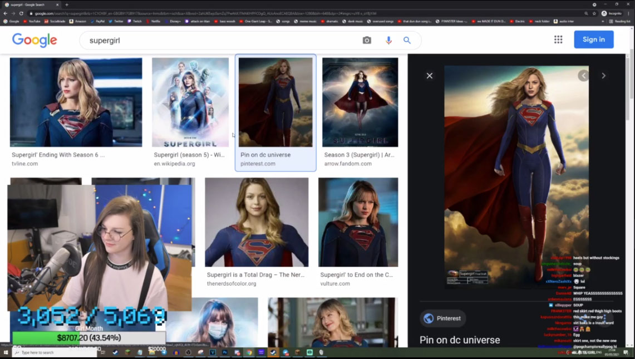This screenshot has width=635, height=359.
Task: Open the attack on titan bookmark
Action: click(197, 21)
